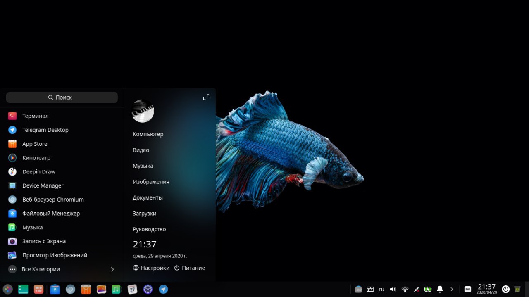This screenshot has width=529, height=297.
Task: Open the Компьютер shortcut
Action: coord(148,134)
